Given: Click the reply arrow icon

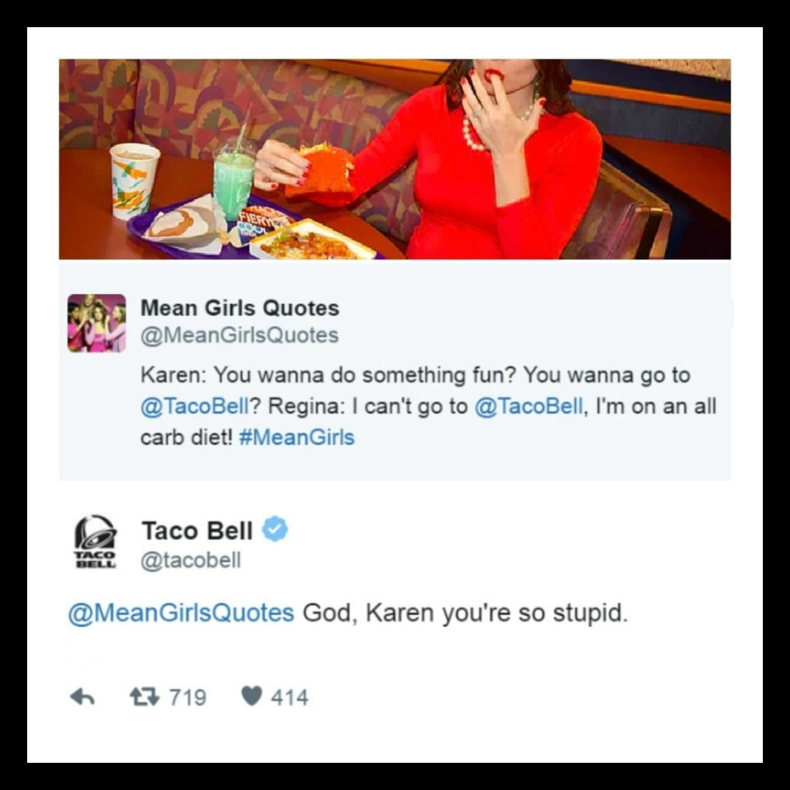Looking at the screenshot, I should point(83,697).
